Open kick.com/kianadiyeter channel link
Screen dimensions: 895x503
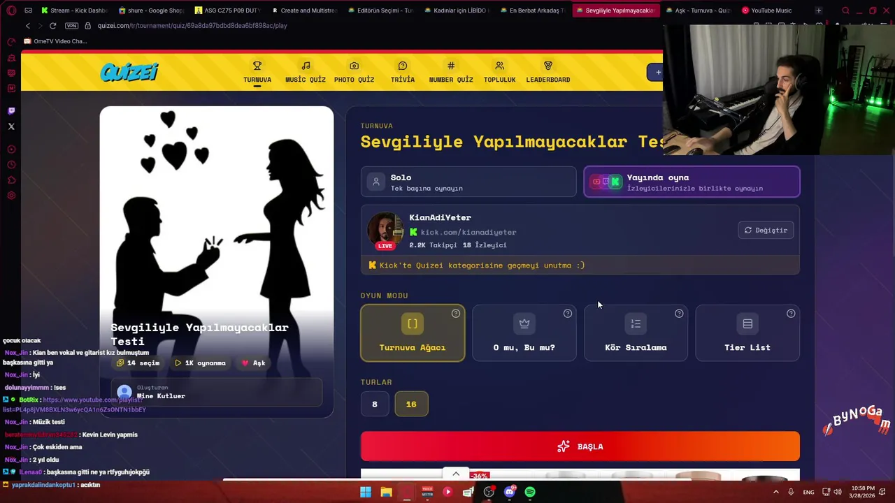(468, 232)
